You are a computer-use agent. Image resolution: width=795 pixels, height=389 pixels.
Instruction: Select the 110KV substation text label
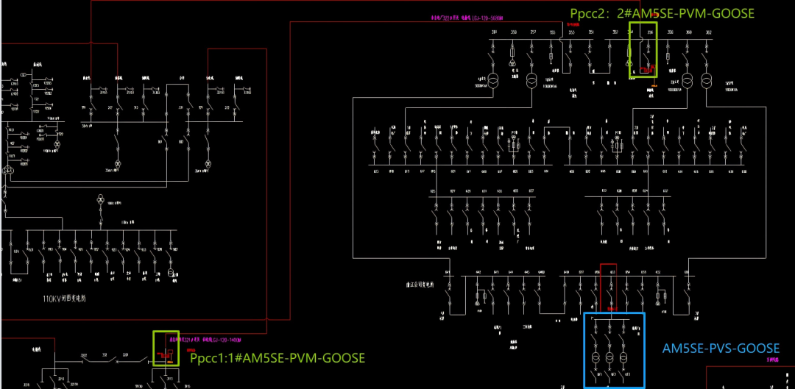point(64,299)
